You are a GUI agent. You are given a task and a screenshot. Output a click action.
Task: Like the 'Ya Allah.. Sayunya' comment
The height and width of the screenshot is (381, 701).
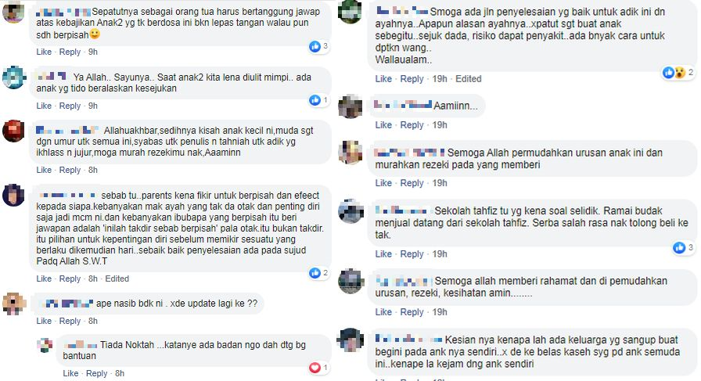coord(44,106)
